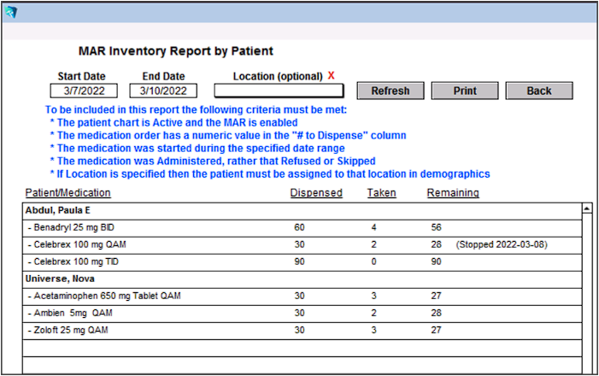
Task: Click the Refresh button
Action: click(391, 91)
